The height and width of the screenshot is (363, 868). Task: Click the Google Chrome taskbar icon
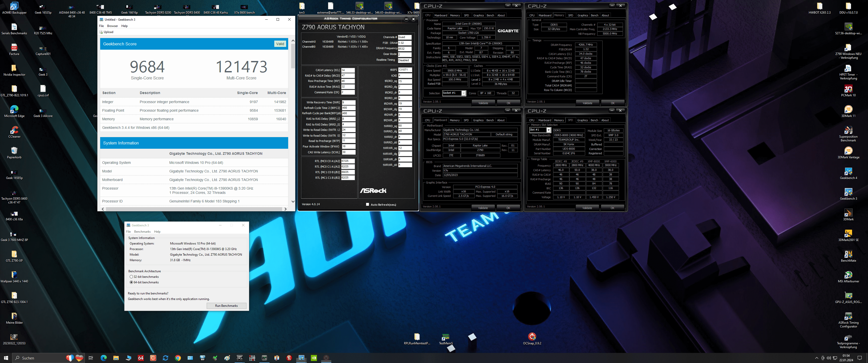click(x=178, y=358)
